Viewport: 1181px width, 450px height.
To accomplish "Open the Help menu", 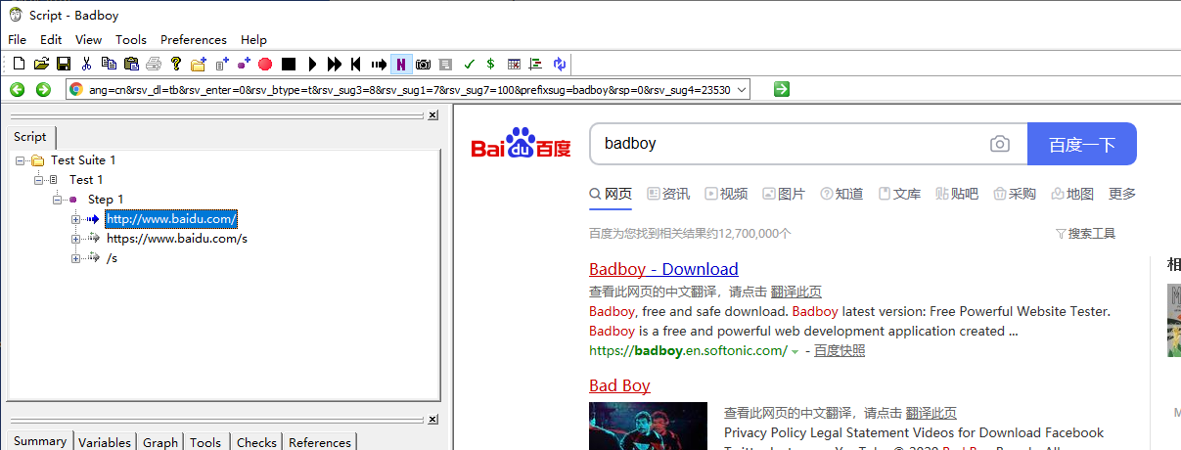I will coord(253,40).
